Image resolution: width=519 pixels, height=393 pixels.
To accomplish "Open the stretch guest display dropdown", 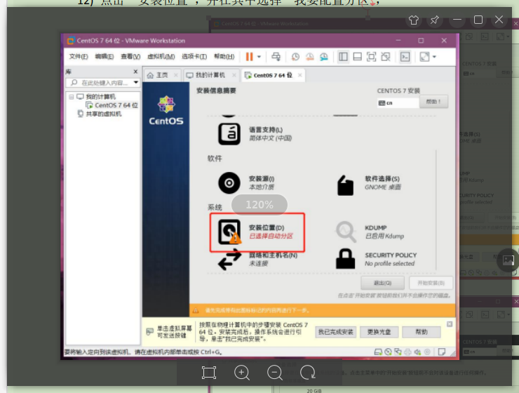I will point(434,57).
